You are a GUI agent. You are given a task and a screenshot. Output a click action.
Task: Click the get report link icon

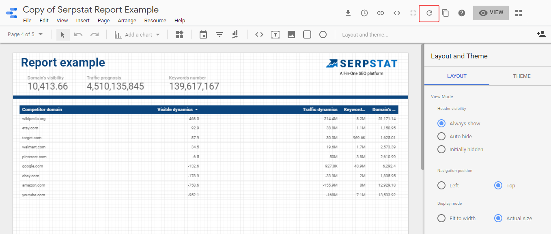click(381, 13)
